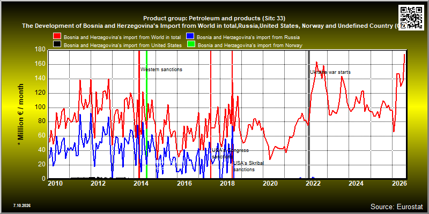Screen dimensions: 429x214
Task: Click the x-axis label 2014
Action: (x=142, y=183)
